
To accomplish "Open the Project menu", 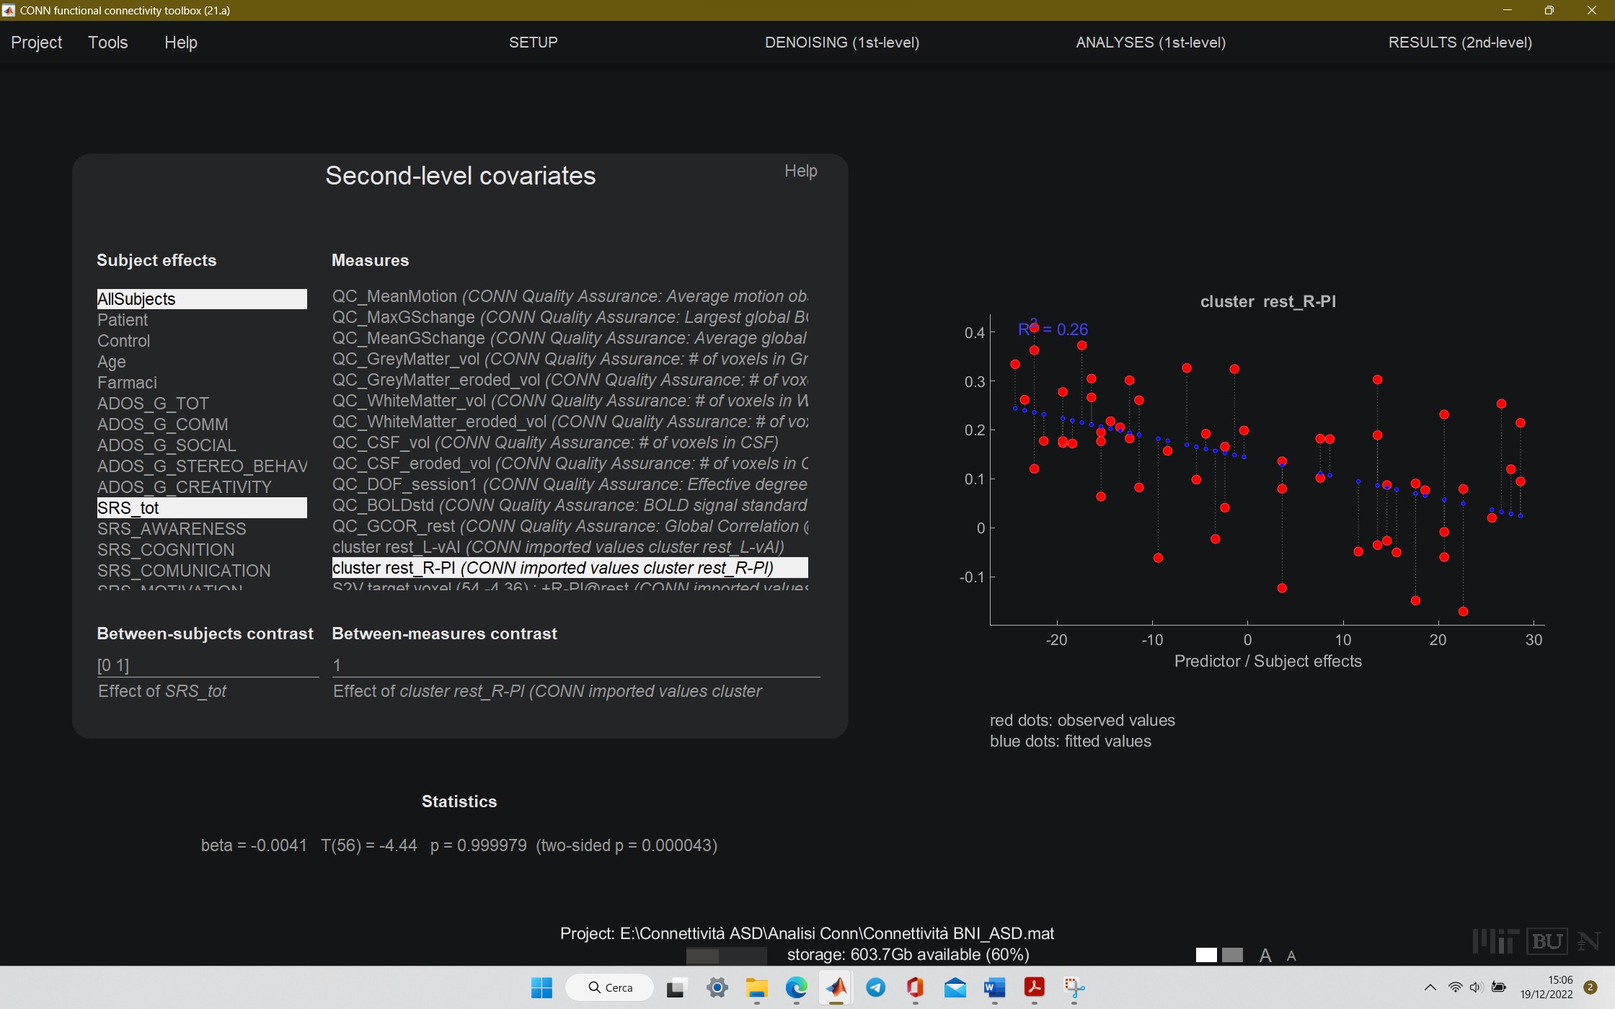I will point(37,43).
